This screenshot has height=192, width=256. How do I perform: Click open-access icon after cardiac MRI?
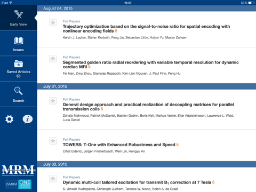click(x=89, y=67)
